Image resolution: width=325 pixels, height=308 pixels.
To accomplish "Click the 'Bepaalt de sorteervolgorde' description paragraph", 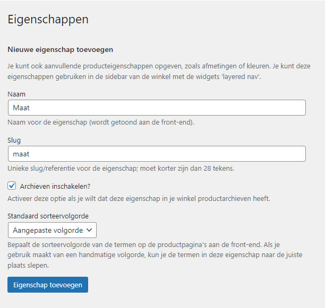I will tap(155, 255).
